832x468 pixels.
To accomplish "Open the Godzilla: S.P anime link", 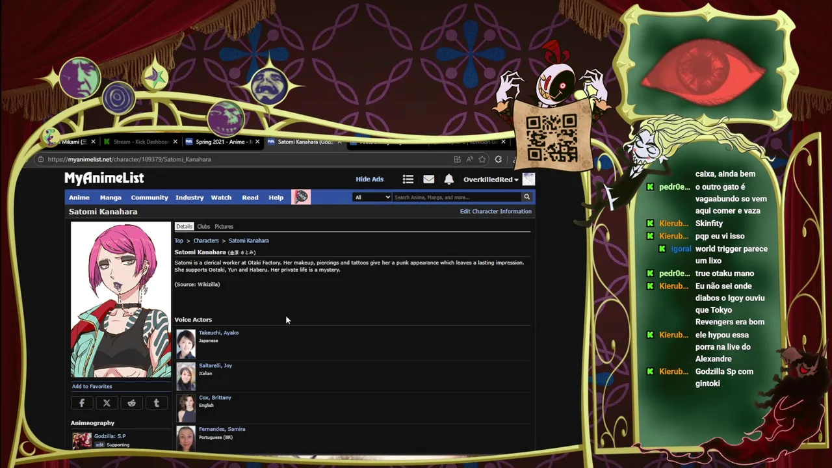I will (110, 436).
